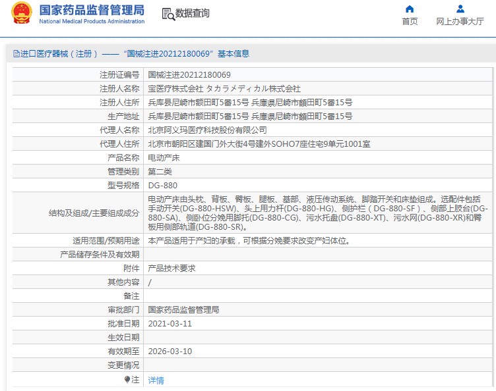Screen dimensions: 496x391
Task: Click the 审批部门 label
Action: coord(124,310)
